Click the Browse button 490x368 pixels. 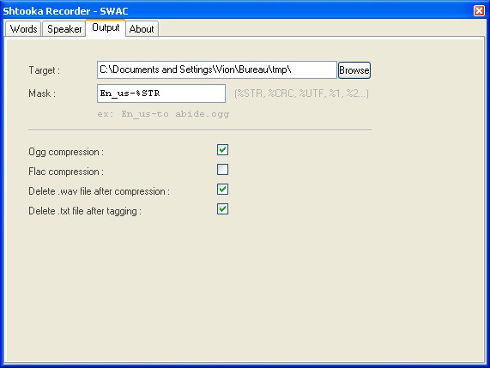pos(354,70)
